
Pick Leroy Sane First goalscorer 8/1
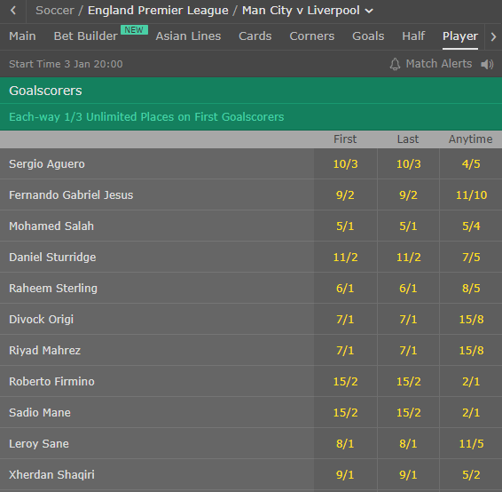tap(345, 444)
